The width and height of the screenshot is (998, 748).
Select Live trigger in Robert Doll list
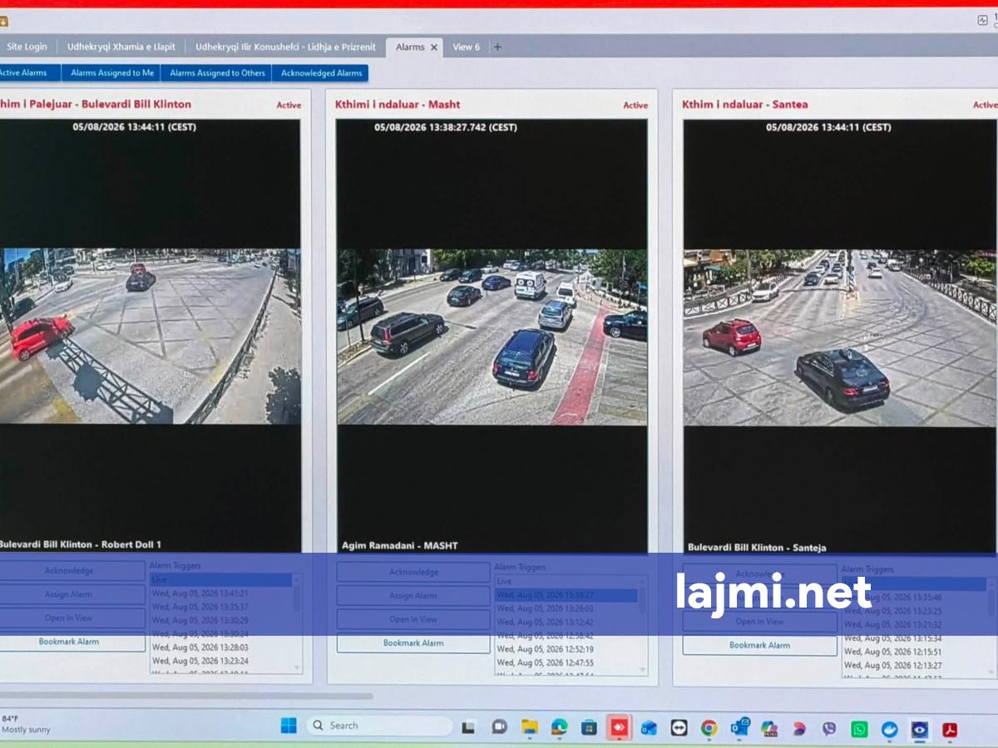point(220,580)
